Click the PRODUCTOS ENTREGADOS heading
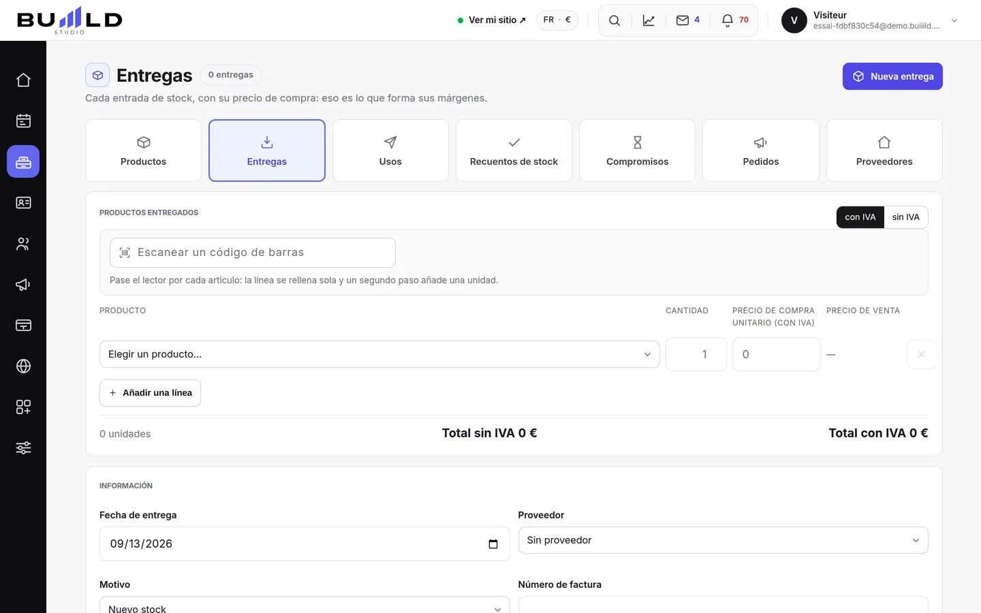The height and width of the screenshot is (613, 981). coord(149,213)
